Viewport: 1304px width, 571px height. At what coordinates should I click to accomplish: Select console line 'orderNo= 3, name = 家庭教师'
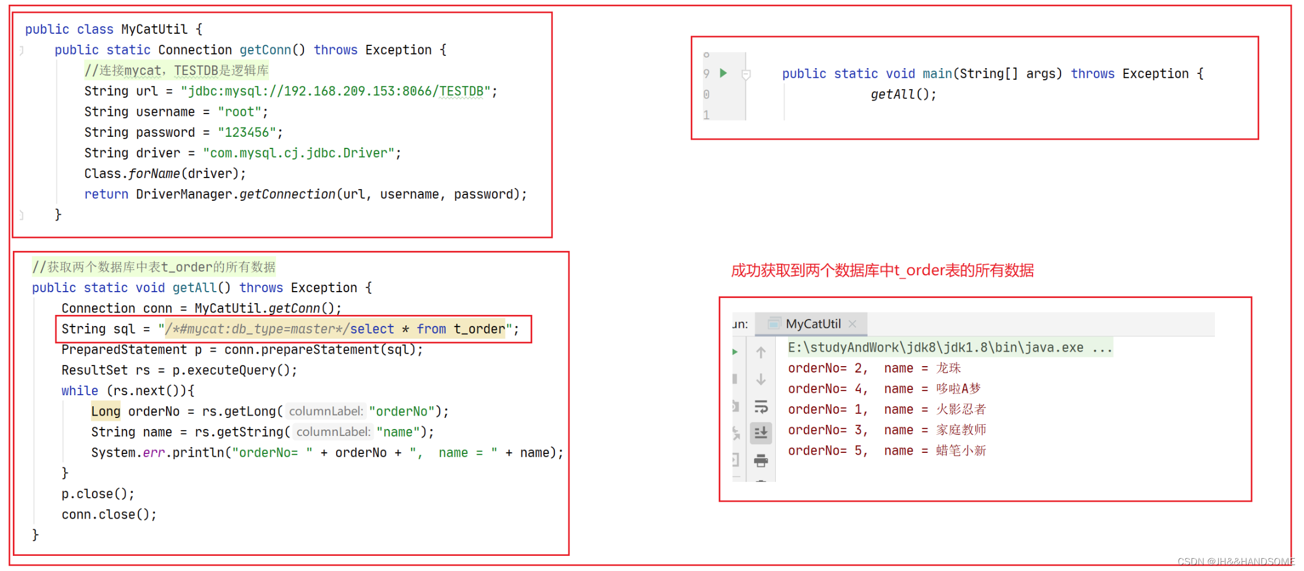tap(886, 430)
